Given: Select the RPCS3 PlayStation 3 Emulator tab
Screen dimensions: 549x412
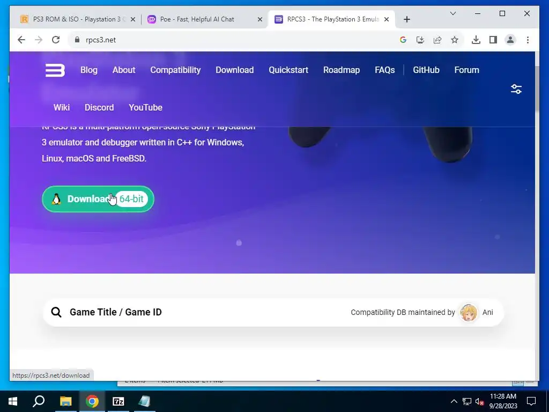Looking at the screenshot, I should click(331, 20).
